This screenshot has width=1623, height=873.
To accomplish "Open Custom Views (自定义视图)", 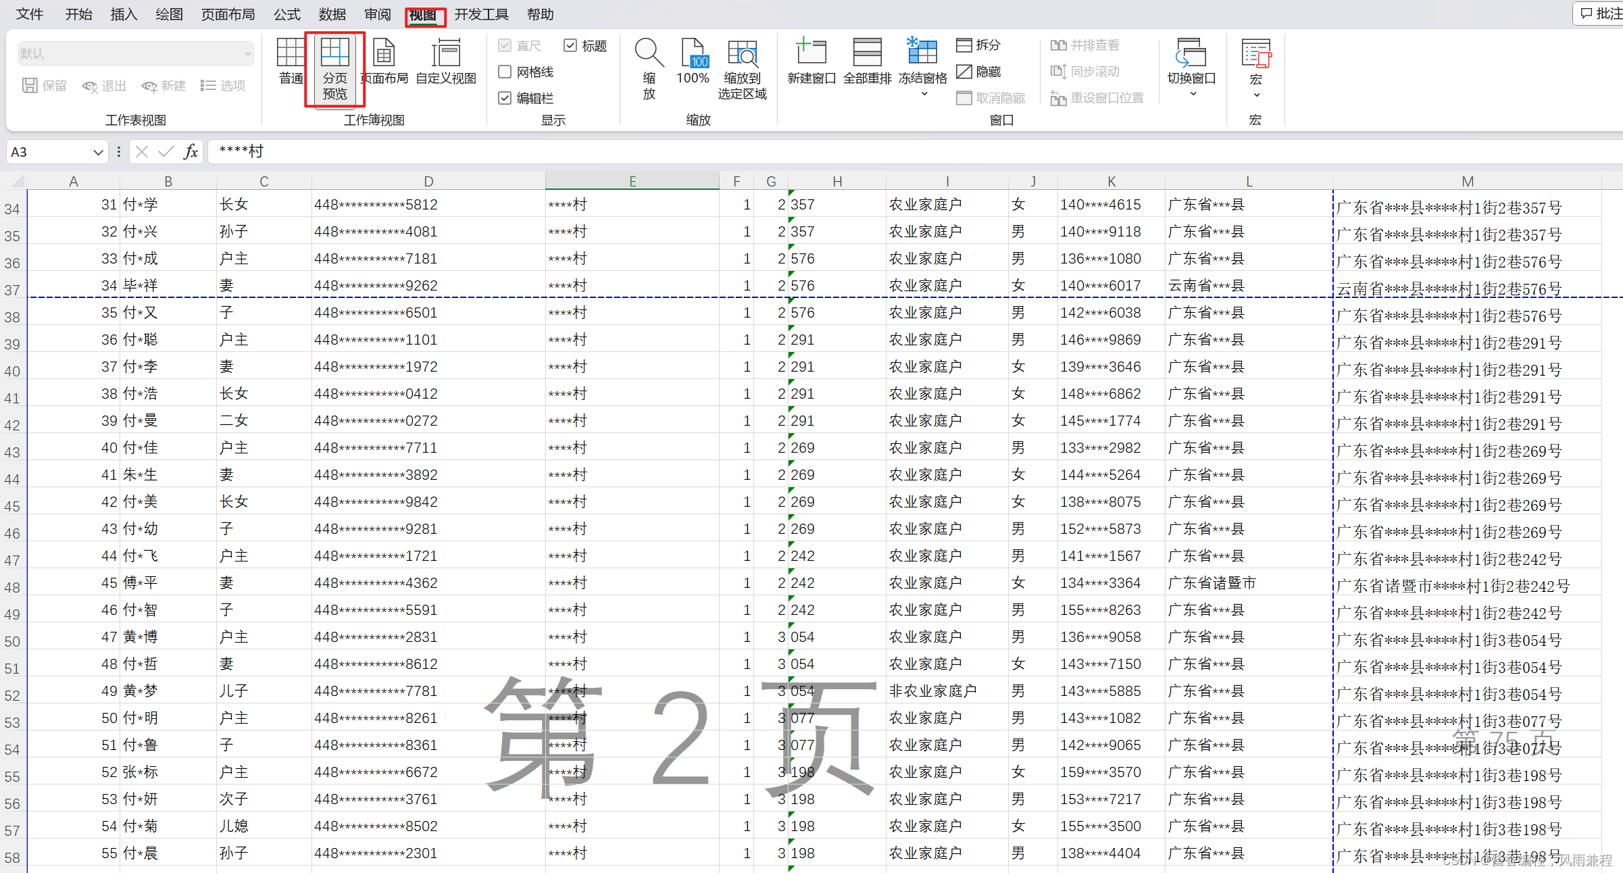I will [446, 61].
